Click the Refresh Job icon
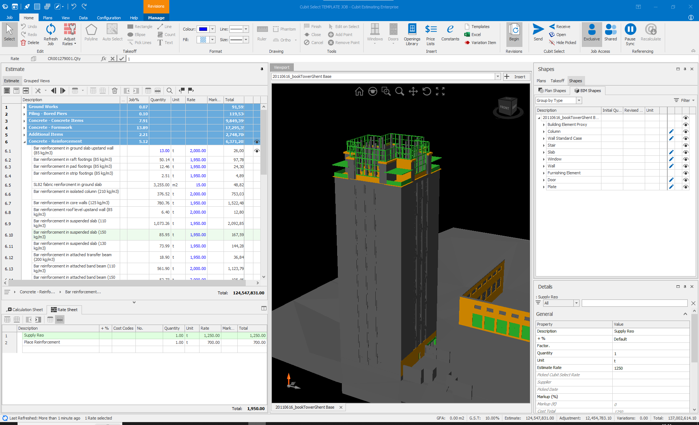Screen dimensions: 699x425 [51, 34]
